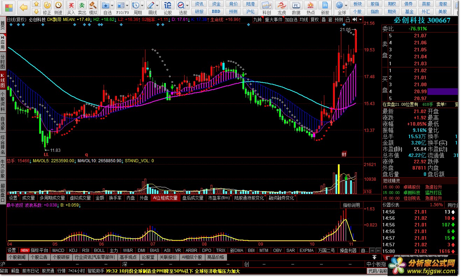Toggle the 窗 window option
Image resolution: width=461 pixels, height=277 pixels.
[x=331, y=20]
